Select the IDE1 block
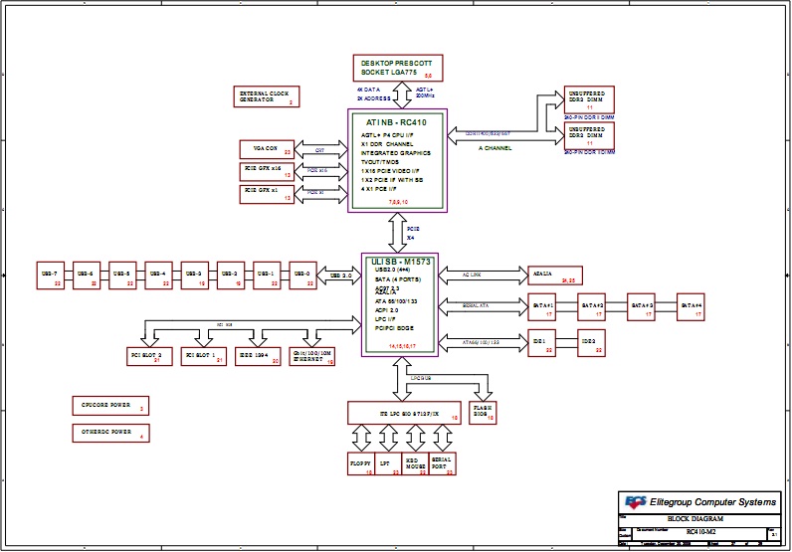The height and width of the screenshot is (552, 792). (542, 343)
